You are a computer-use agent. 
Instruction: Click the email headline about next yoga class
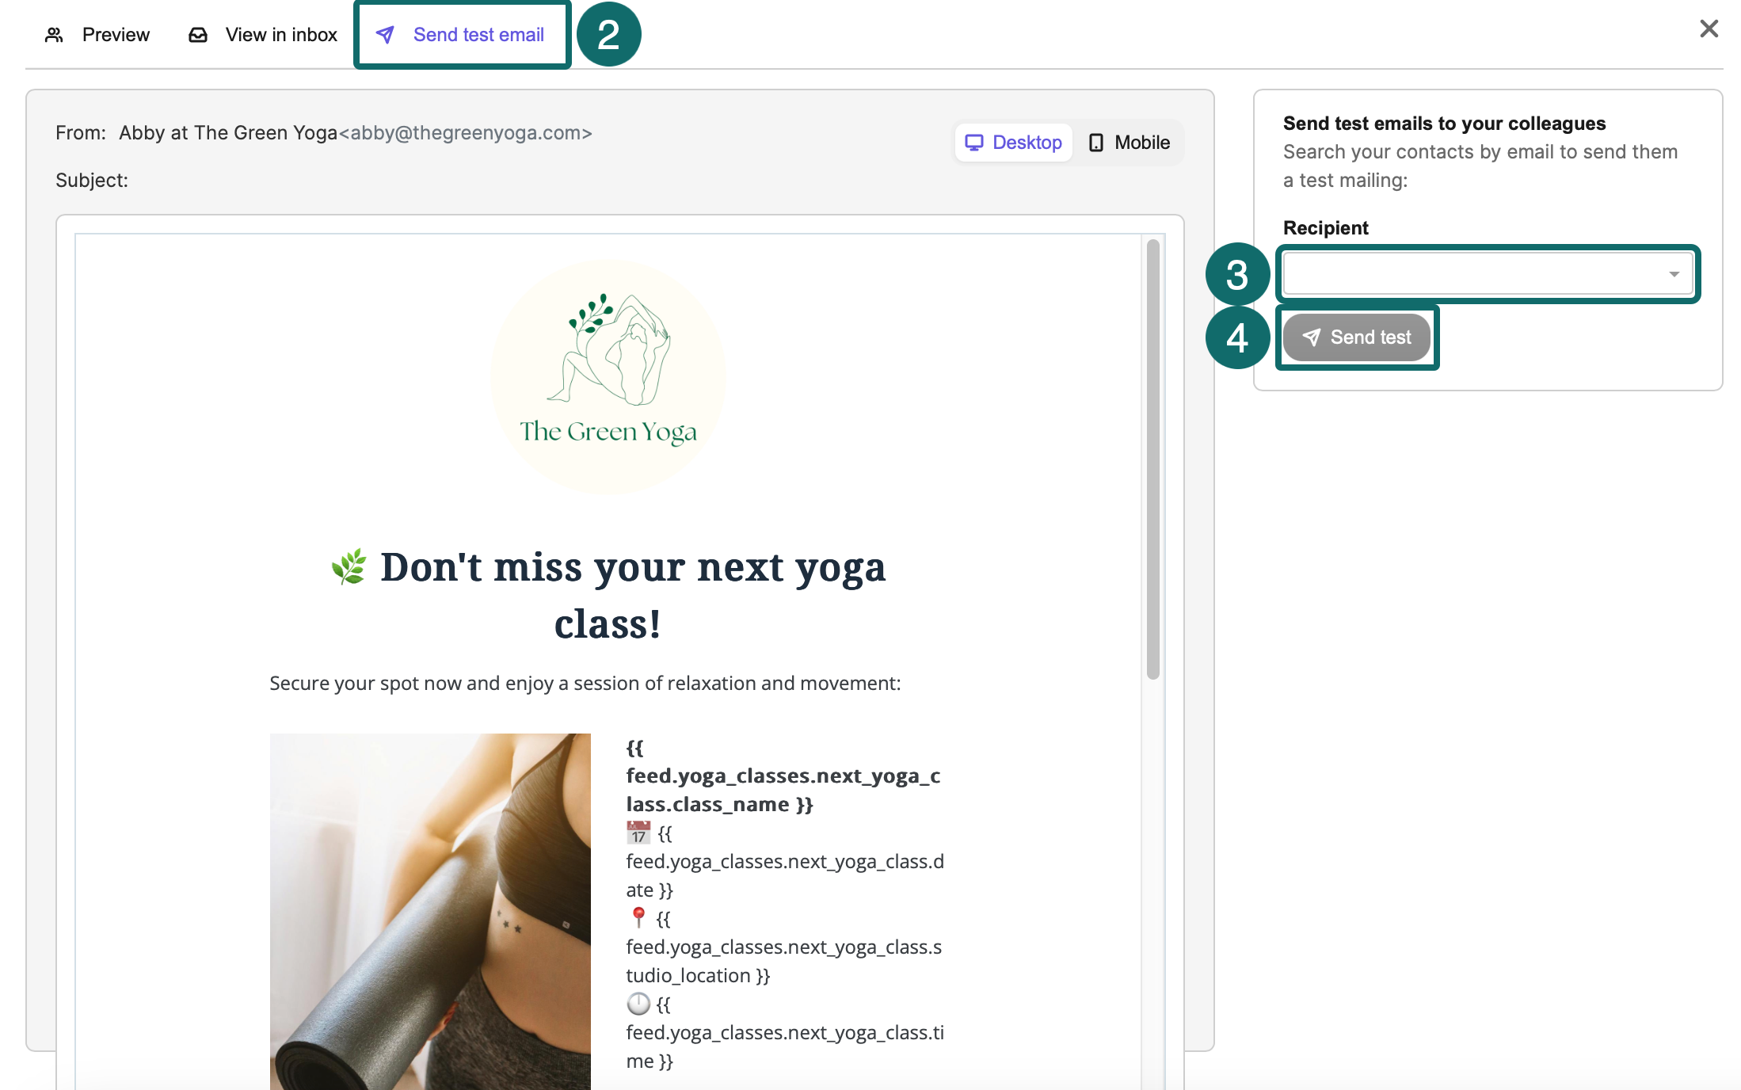608,596
